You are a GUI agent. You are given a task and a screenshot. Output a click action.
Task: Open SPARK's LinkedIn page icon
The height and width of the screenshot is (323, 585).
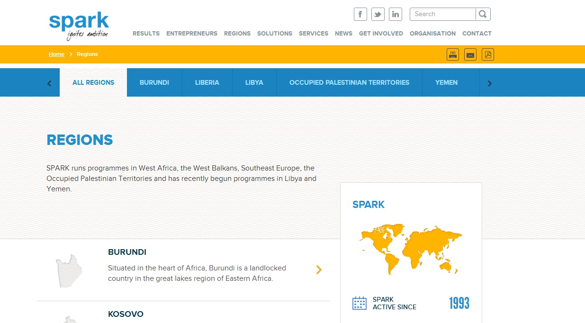coord(396,14)
